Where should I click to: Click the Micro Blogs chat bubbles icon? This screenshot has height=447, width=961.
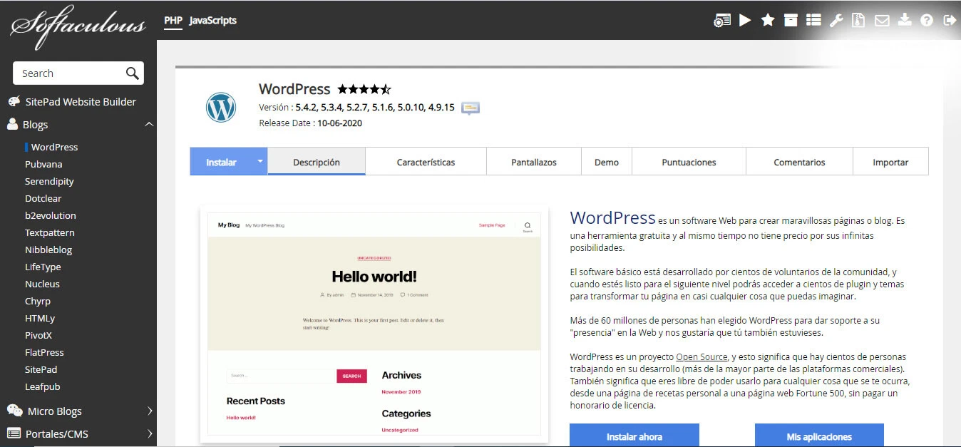(x=14, y=411)
